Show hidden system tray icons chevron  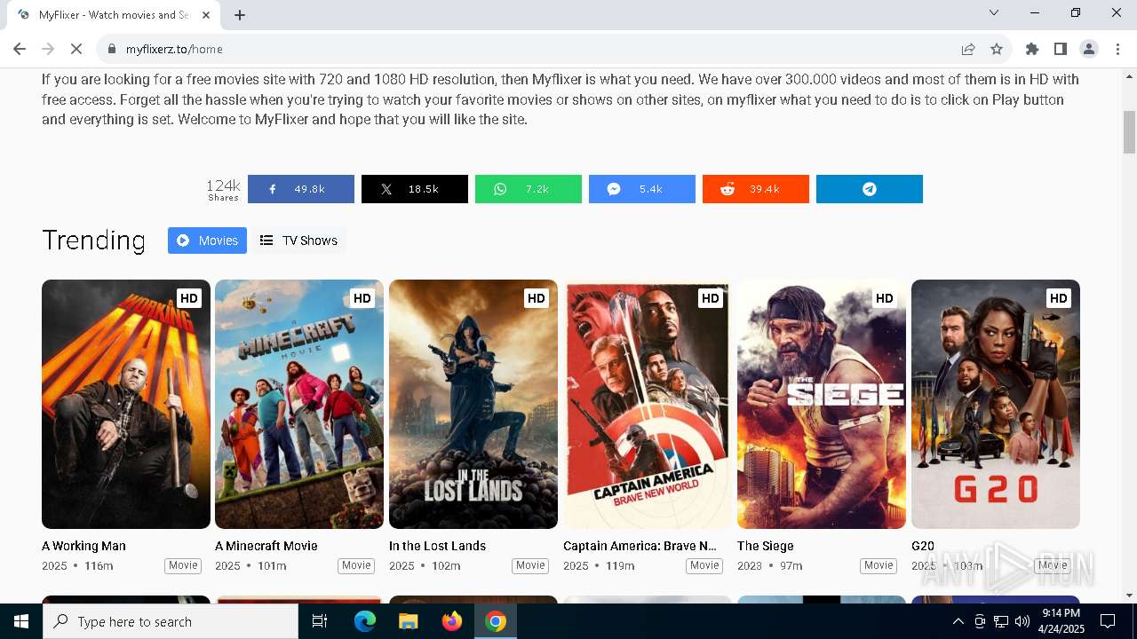pos(958,621)
